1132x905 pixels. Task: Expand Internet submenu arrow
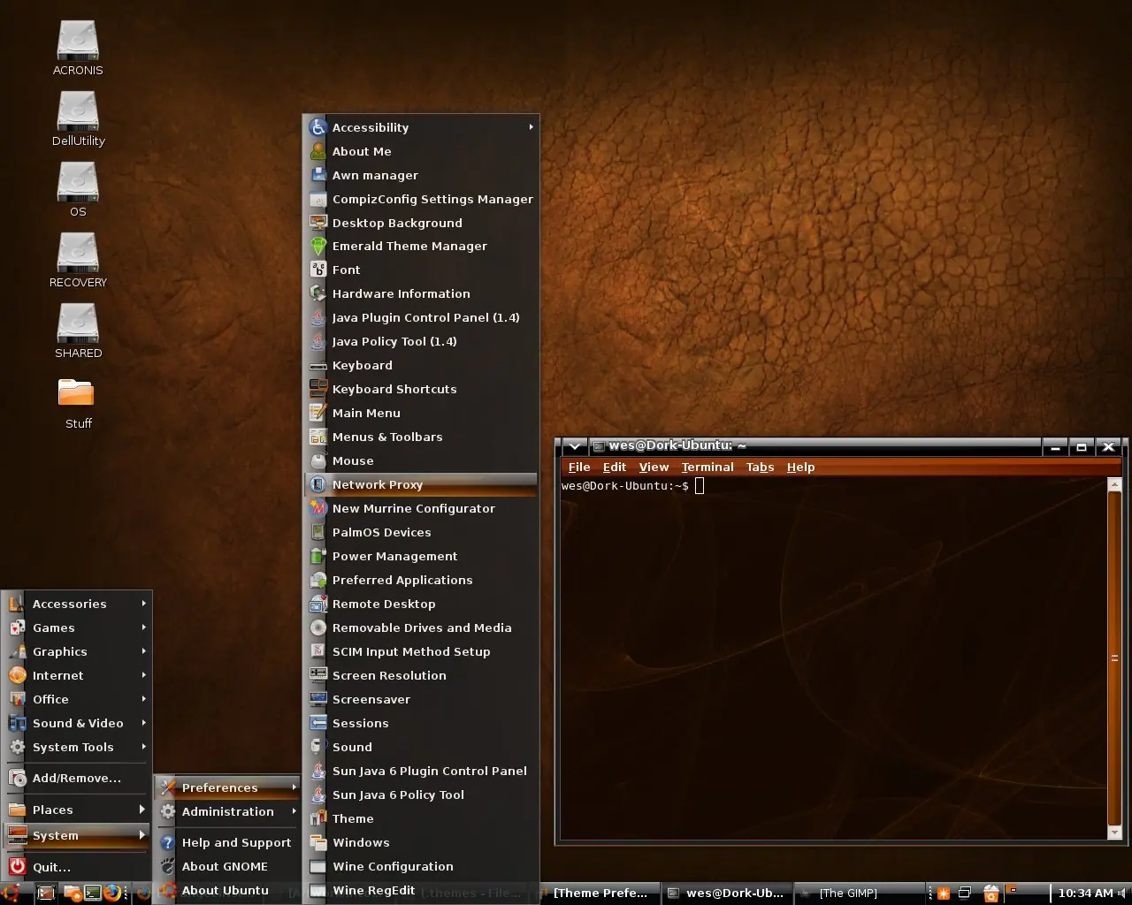pyautogui.click(x=143, y=675)
